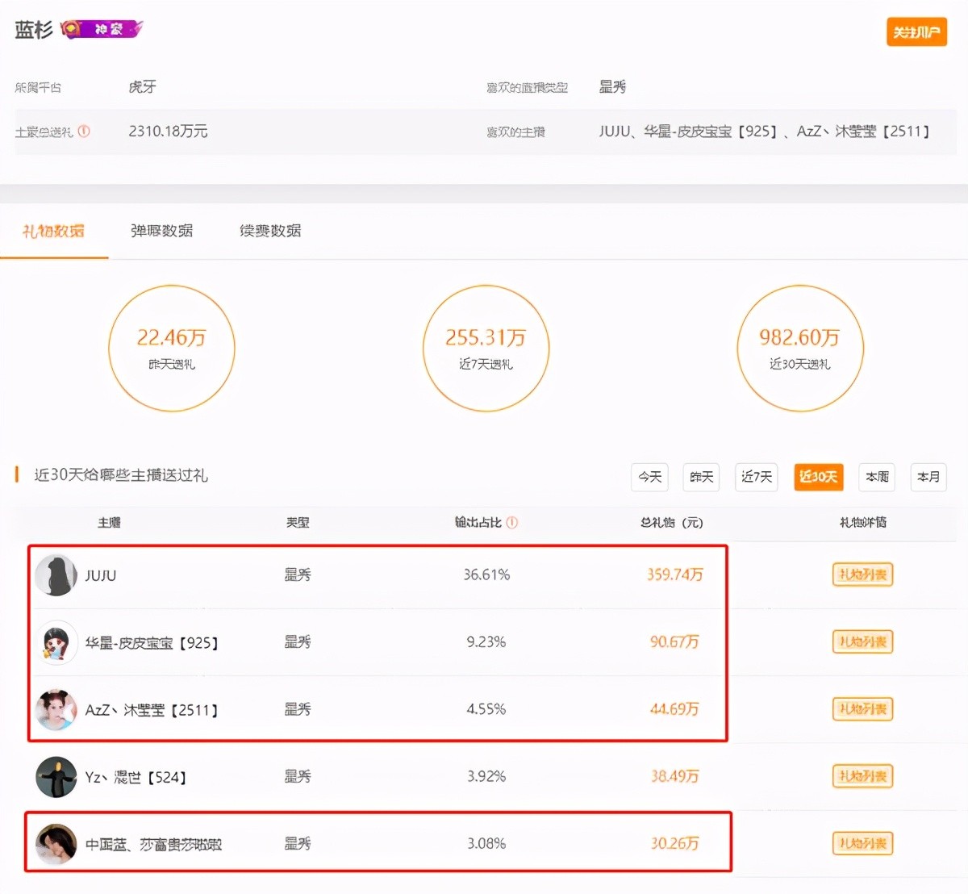Click avatar of AzZ、沐莹莹【2511】
This screenshot has height=894, width=968.
(x=56, y=710)
